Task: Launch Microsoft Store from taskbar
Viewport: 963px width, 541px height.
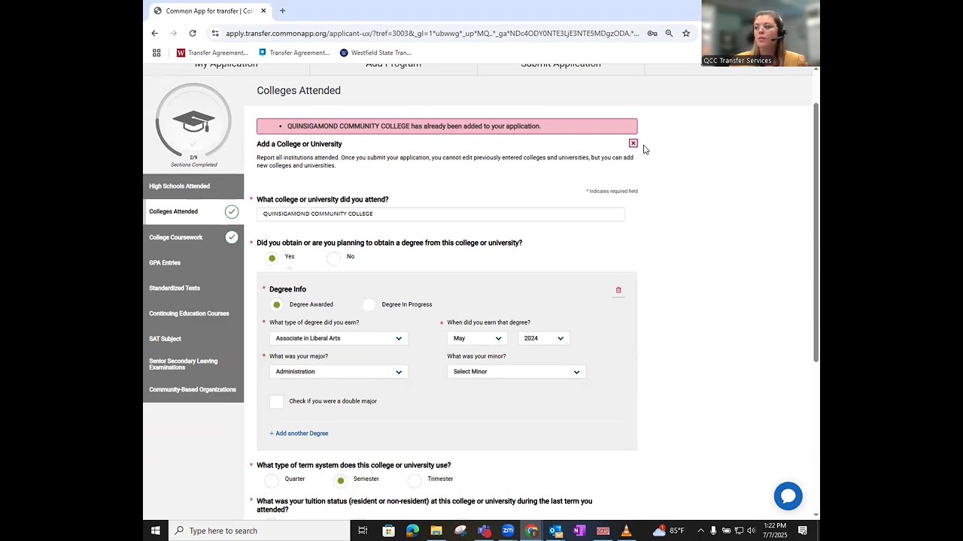Action: (388, 530)
